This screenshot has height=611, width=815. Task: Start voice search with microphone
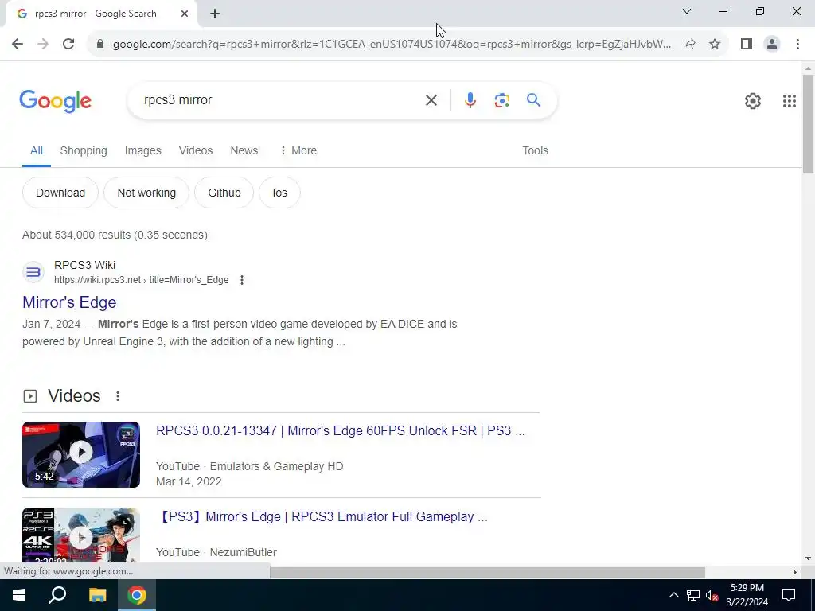pos(470,100)
